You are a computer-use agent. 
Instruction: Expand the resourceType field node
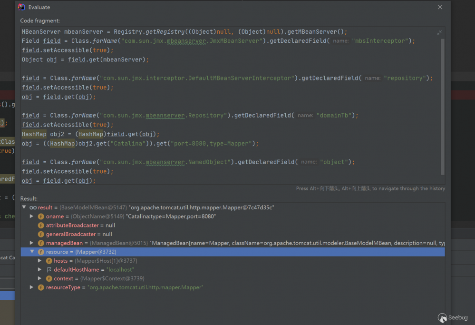tap(31, 287)
